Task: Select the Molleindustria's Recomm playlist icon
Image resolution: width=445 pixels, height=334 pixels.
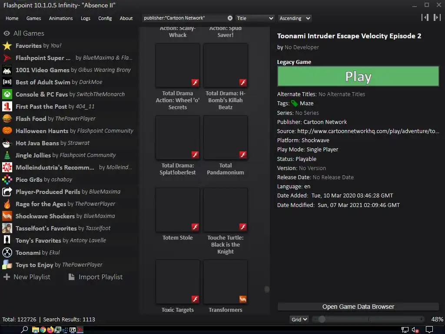Action: [7, 167]
